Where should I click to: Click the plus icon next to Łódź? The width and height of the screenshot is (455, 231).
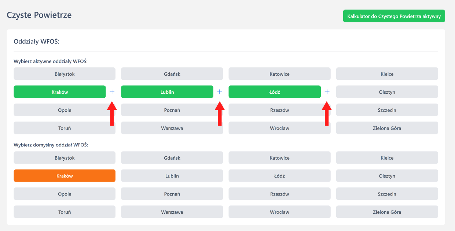[327, 92]
